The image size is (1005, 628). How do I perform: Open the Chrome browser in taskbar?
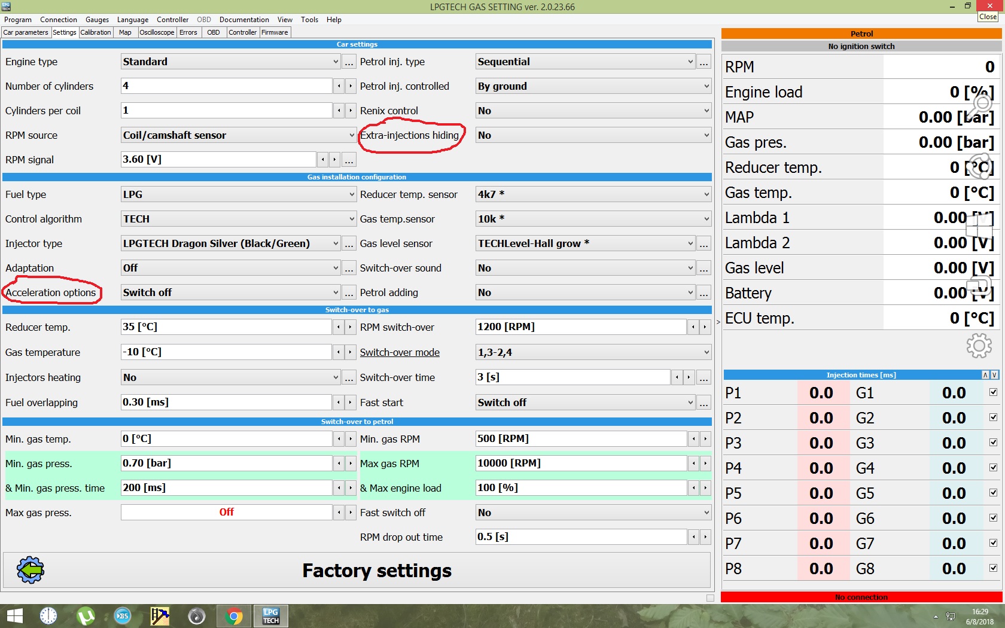click(234, 616)
